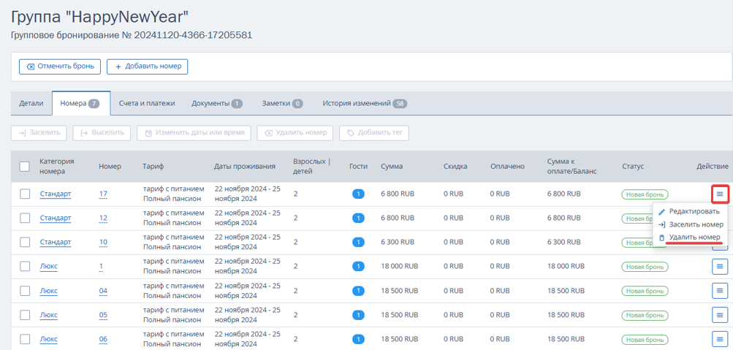Click the Новая бронь status of room 1
Image resolution: width=733 pixels, height=350 pixels.
coord(645,267)
